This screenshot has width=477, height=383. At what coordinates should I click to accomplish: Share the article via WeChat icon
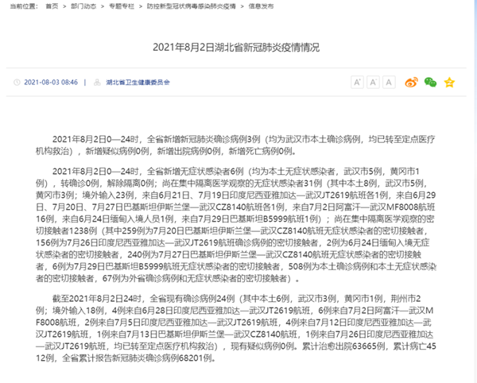click(430, 82)
